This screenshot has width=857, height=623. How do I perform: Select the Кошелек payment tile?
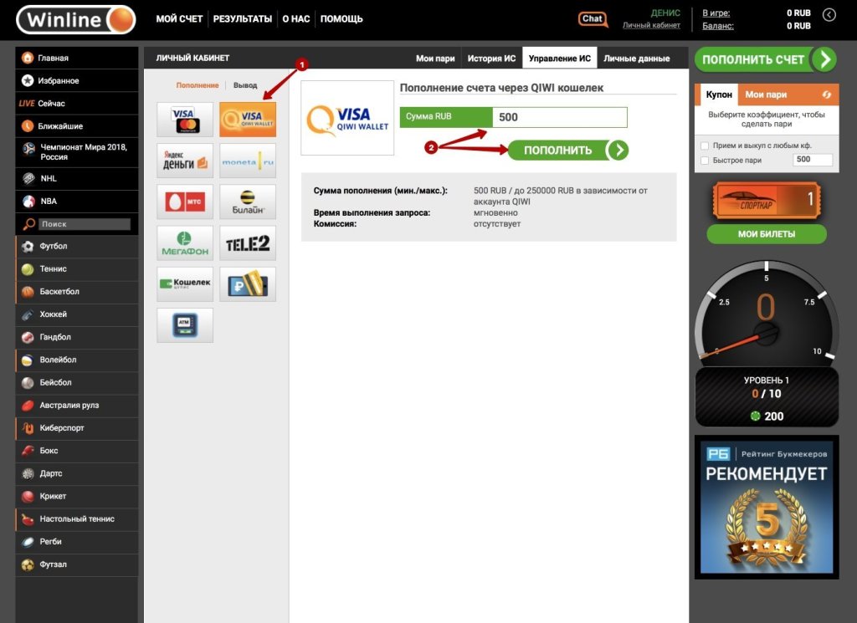[x=185, y=284]
